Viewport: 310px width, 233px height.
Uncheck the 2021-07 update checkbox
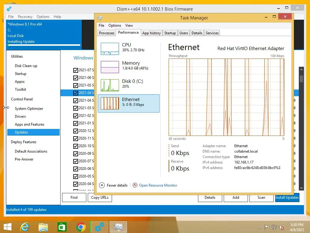(75, 70)
